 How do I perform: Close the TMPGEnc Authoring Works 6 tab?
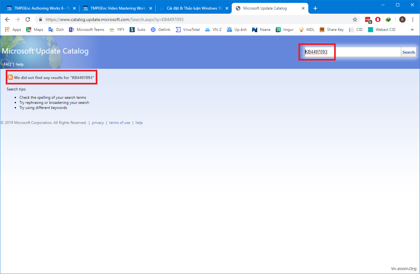(74, 9)
